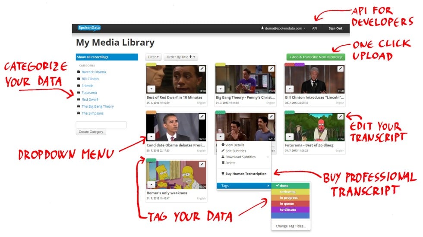Select Buy Human Transcription menu entry
The image size is (423, 237).
(244, 174)
